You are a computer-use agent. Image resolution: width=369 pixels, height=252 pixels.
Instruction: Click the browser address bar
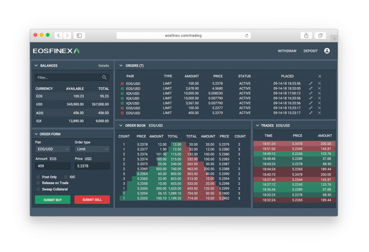coord(183,35)
